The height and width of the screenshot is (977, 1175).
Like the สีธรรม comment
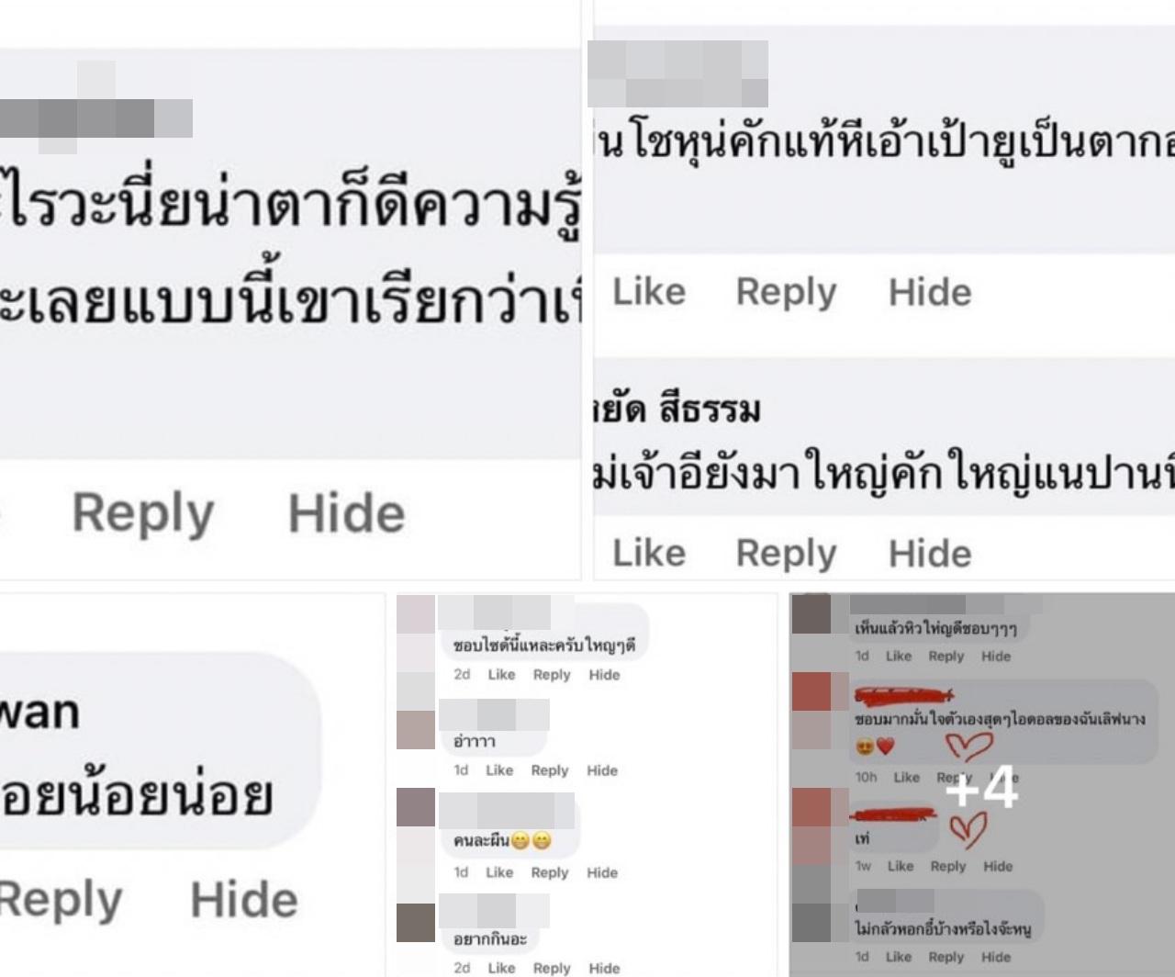coord(649,553)
